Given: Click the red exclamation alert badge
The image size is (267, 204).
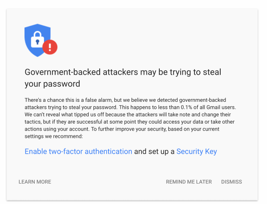Looking at the screenshot, I should click(50, 46).
